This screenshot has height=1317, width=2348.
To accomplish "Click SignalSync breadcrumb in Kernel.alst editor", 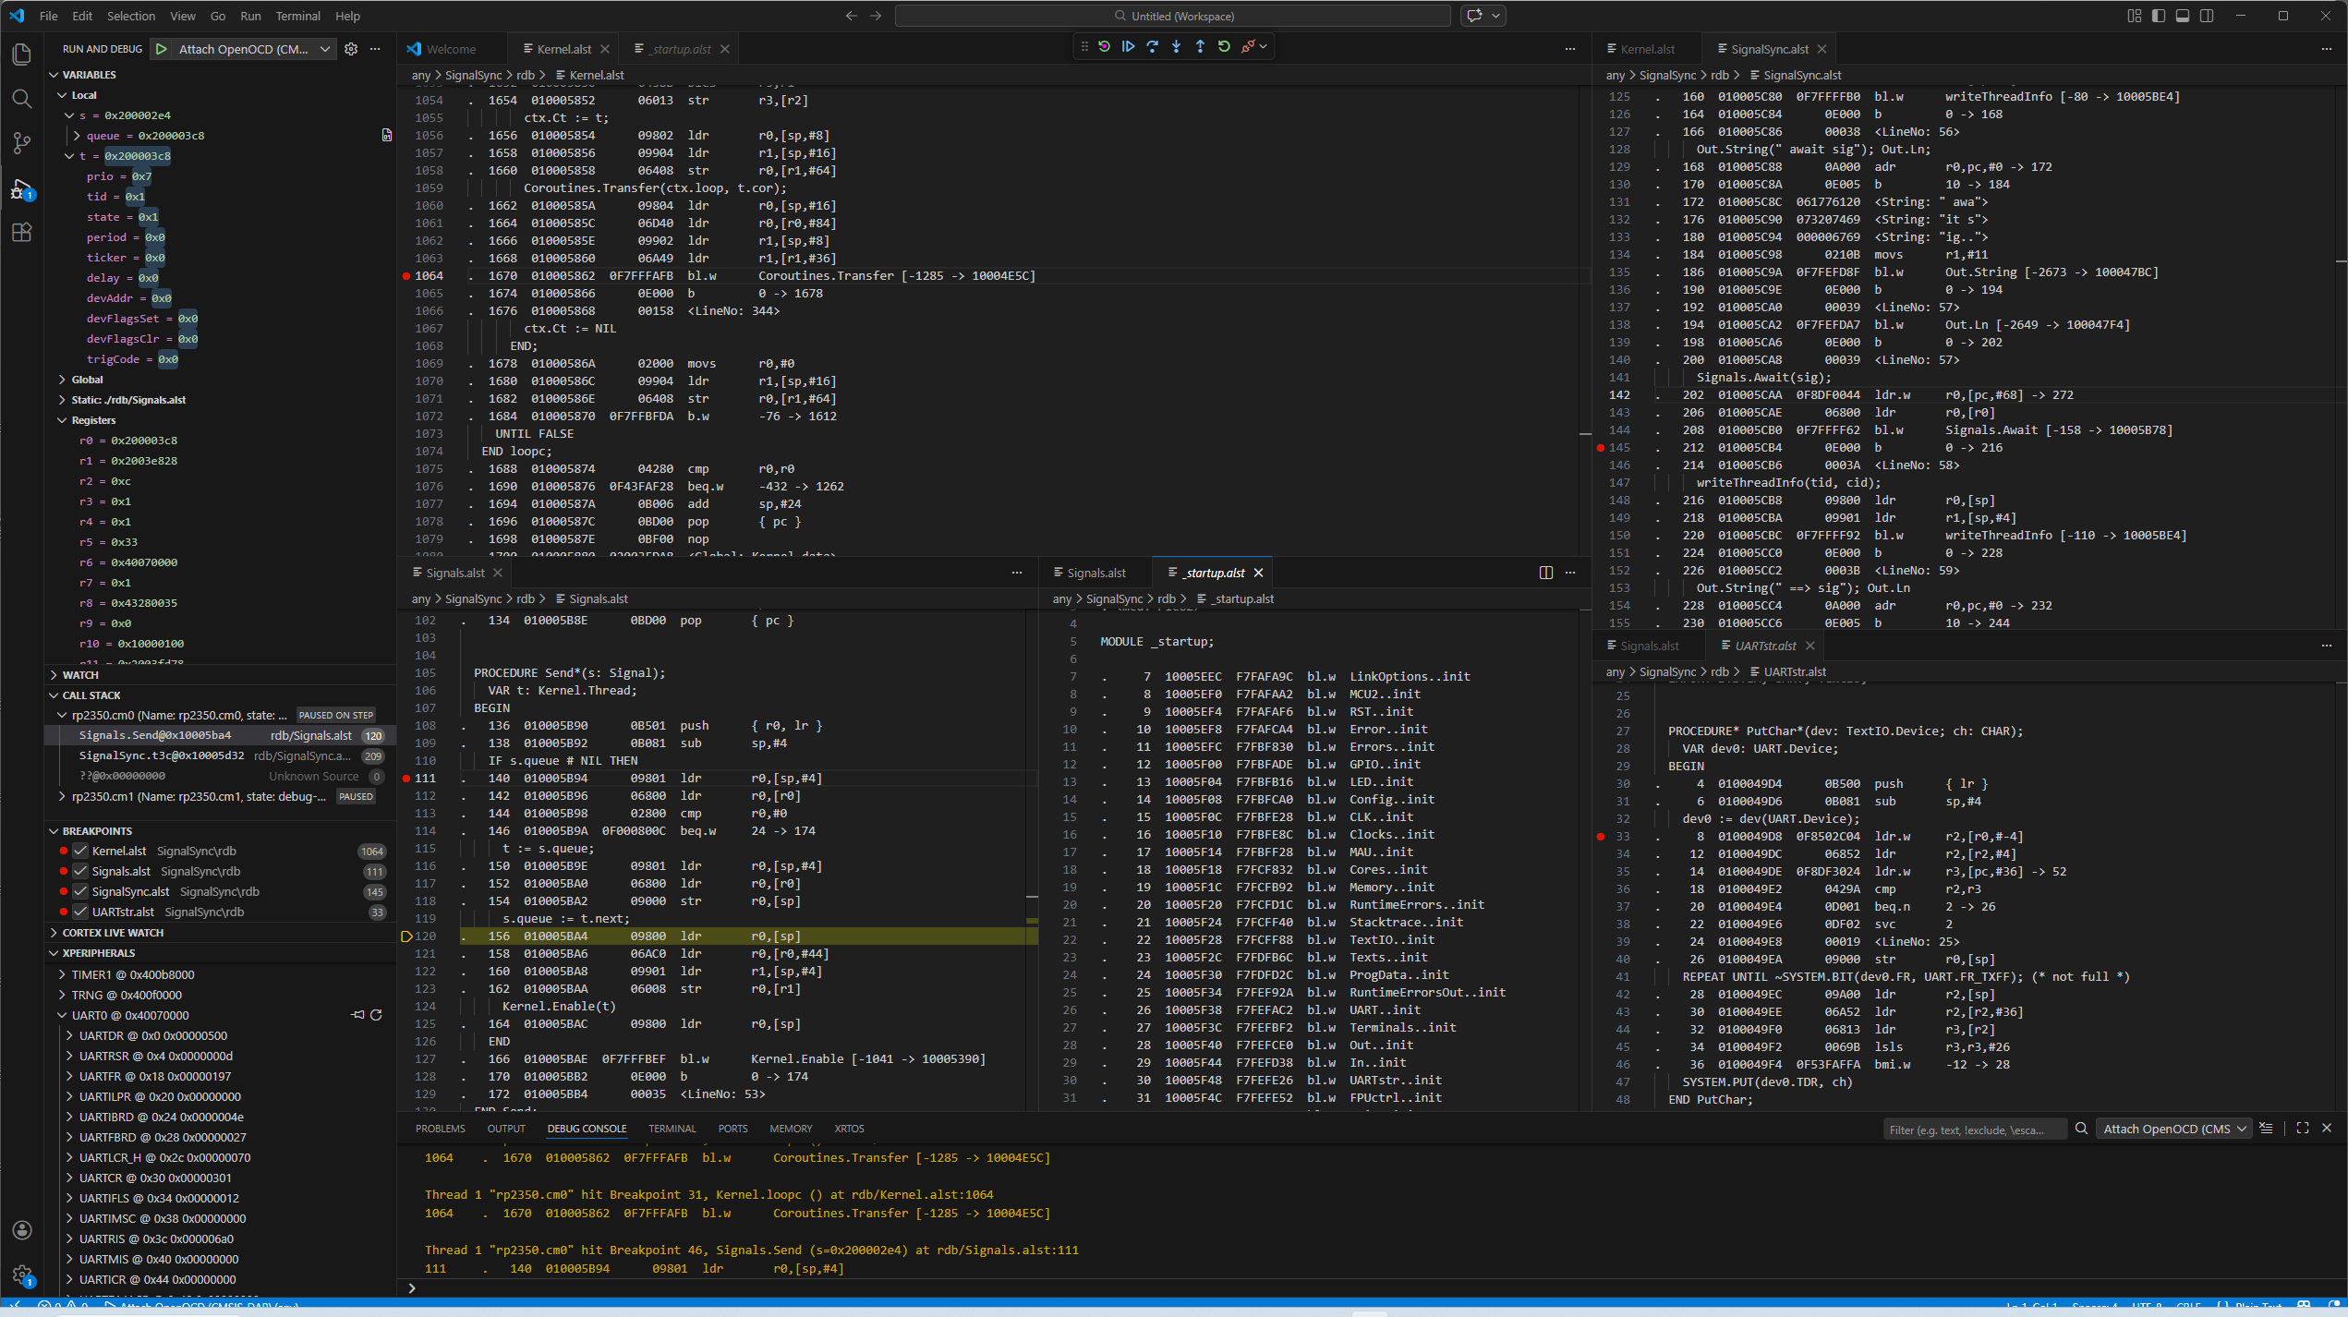I will tap(473, 76).
